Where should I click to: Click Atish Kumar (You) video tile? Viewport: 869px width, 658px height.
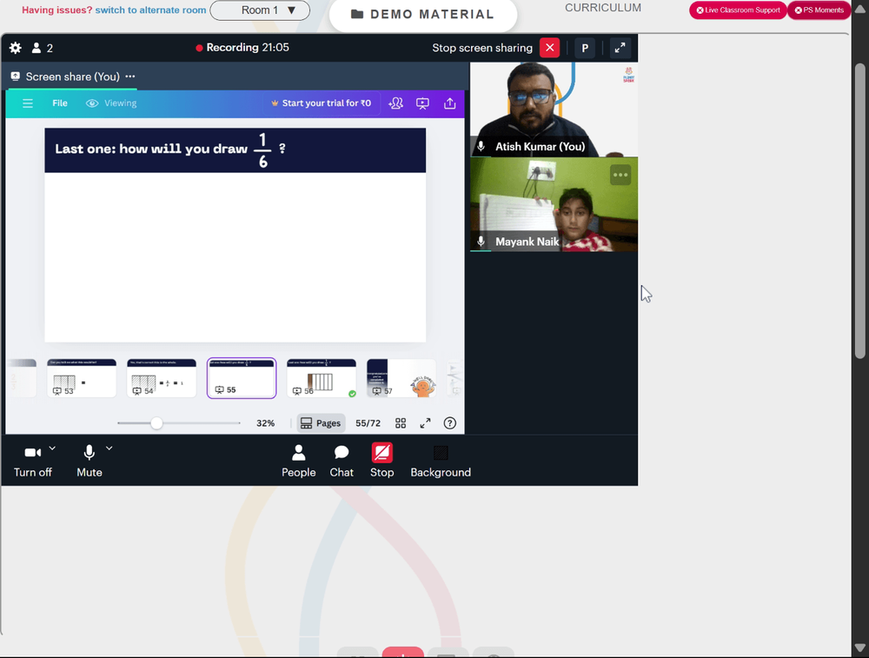coord(554,110)
